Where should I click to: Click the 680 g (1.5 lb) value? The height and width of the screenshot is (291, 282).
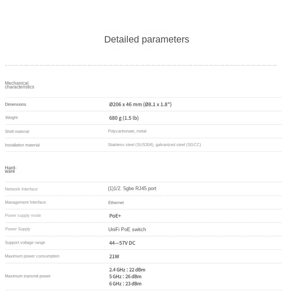click(x=124, y=118)
